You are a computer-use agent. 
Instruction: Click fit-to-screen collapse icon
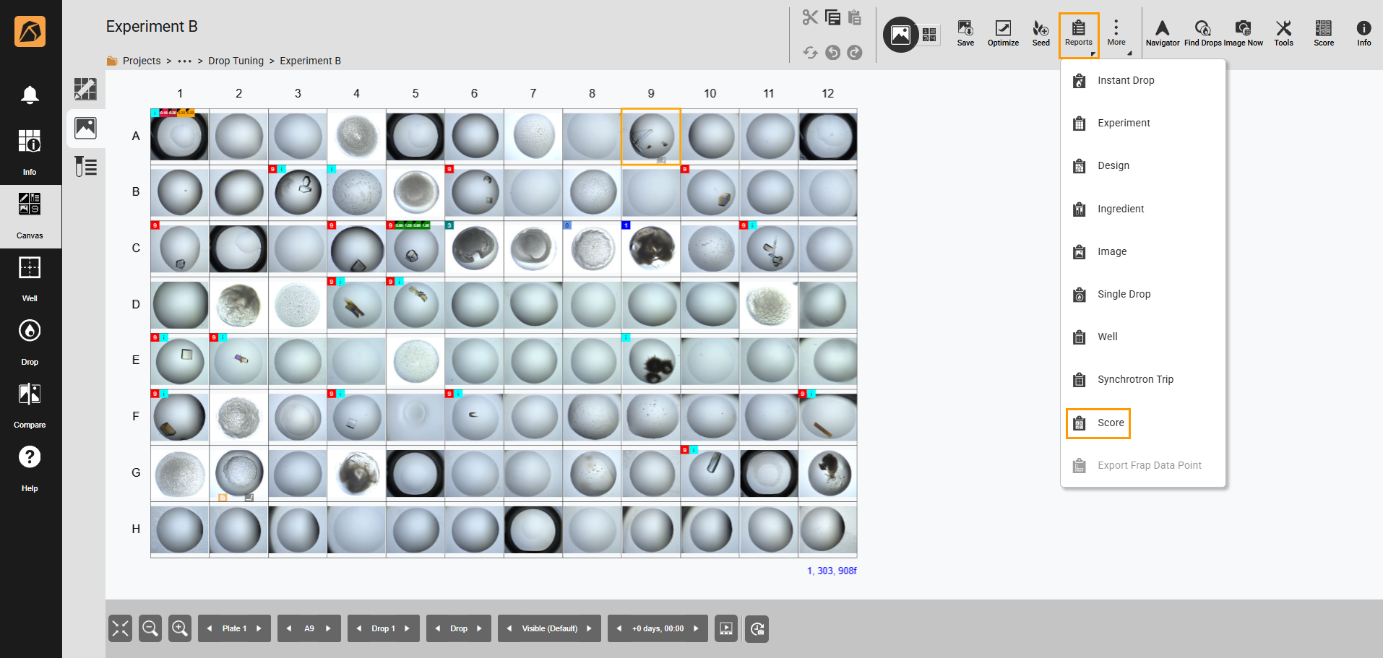coord(121,628)
